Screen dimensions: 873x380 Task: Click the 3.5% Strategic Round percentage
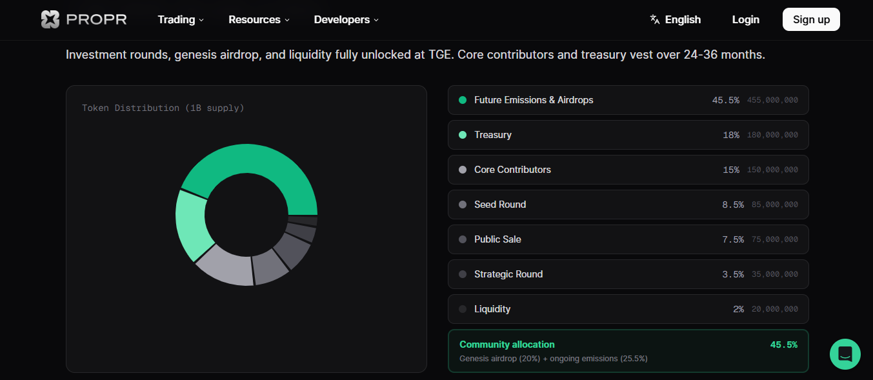[733, 274]
